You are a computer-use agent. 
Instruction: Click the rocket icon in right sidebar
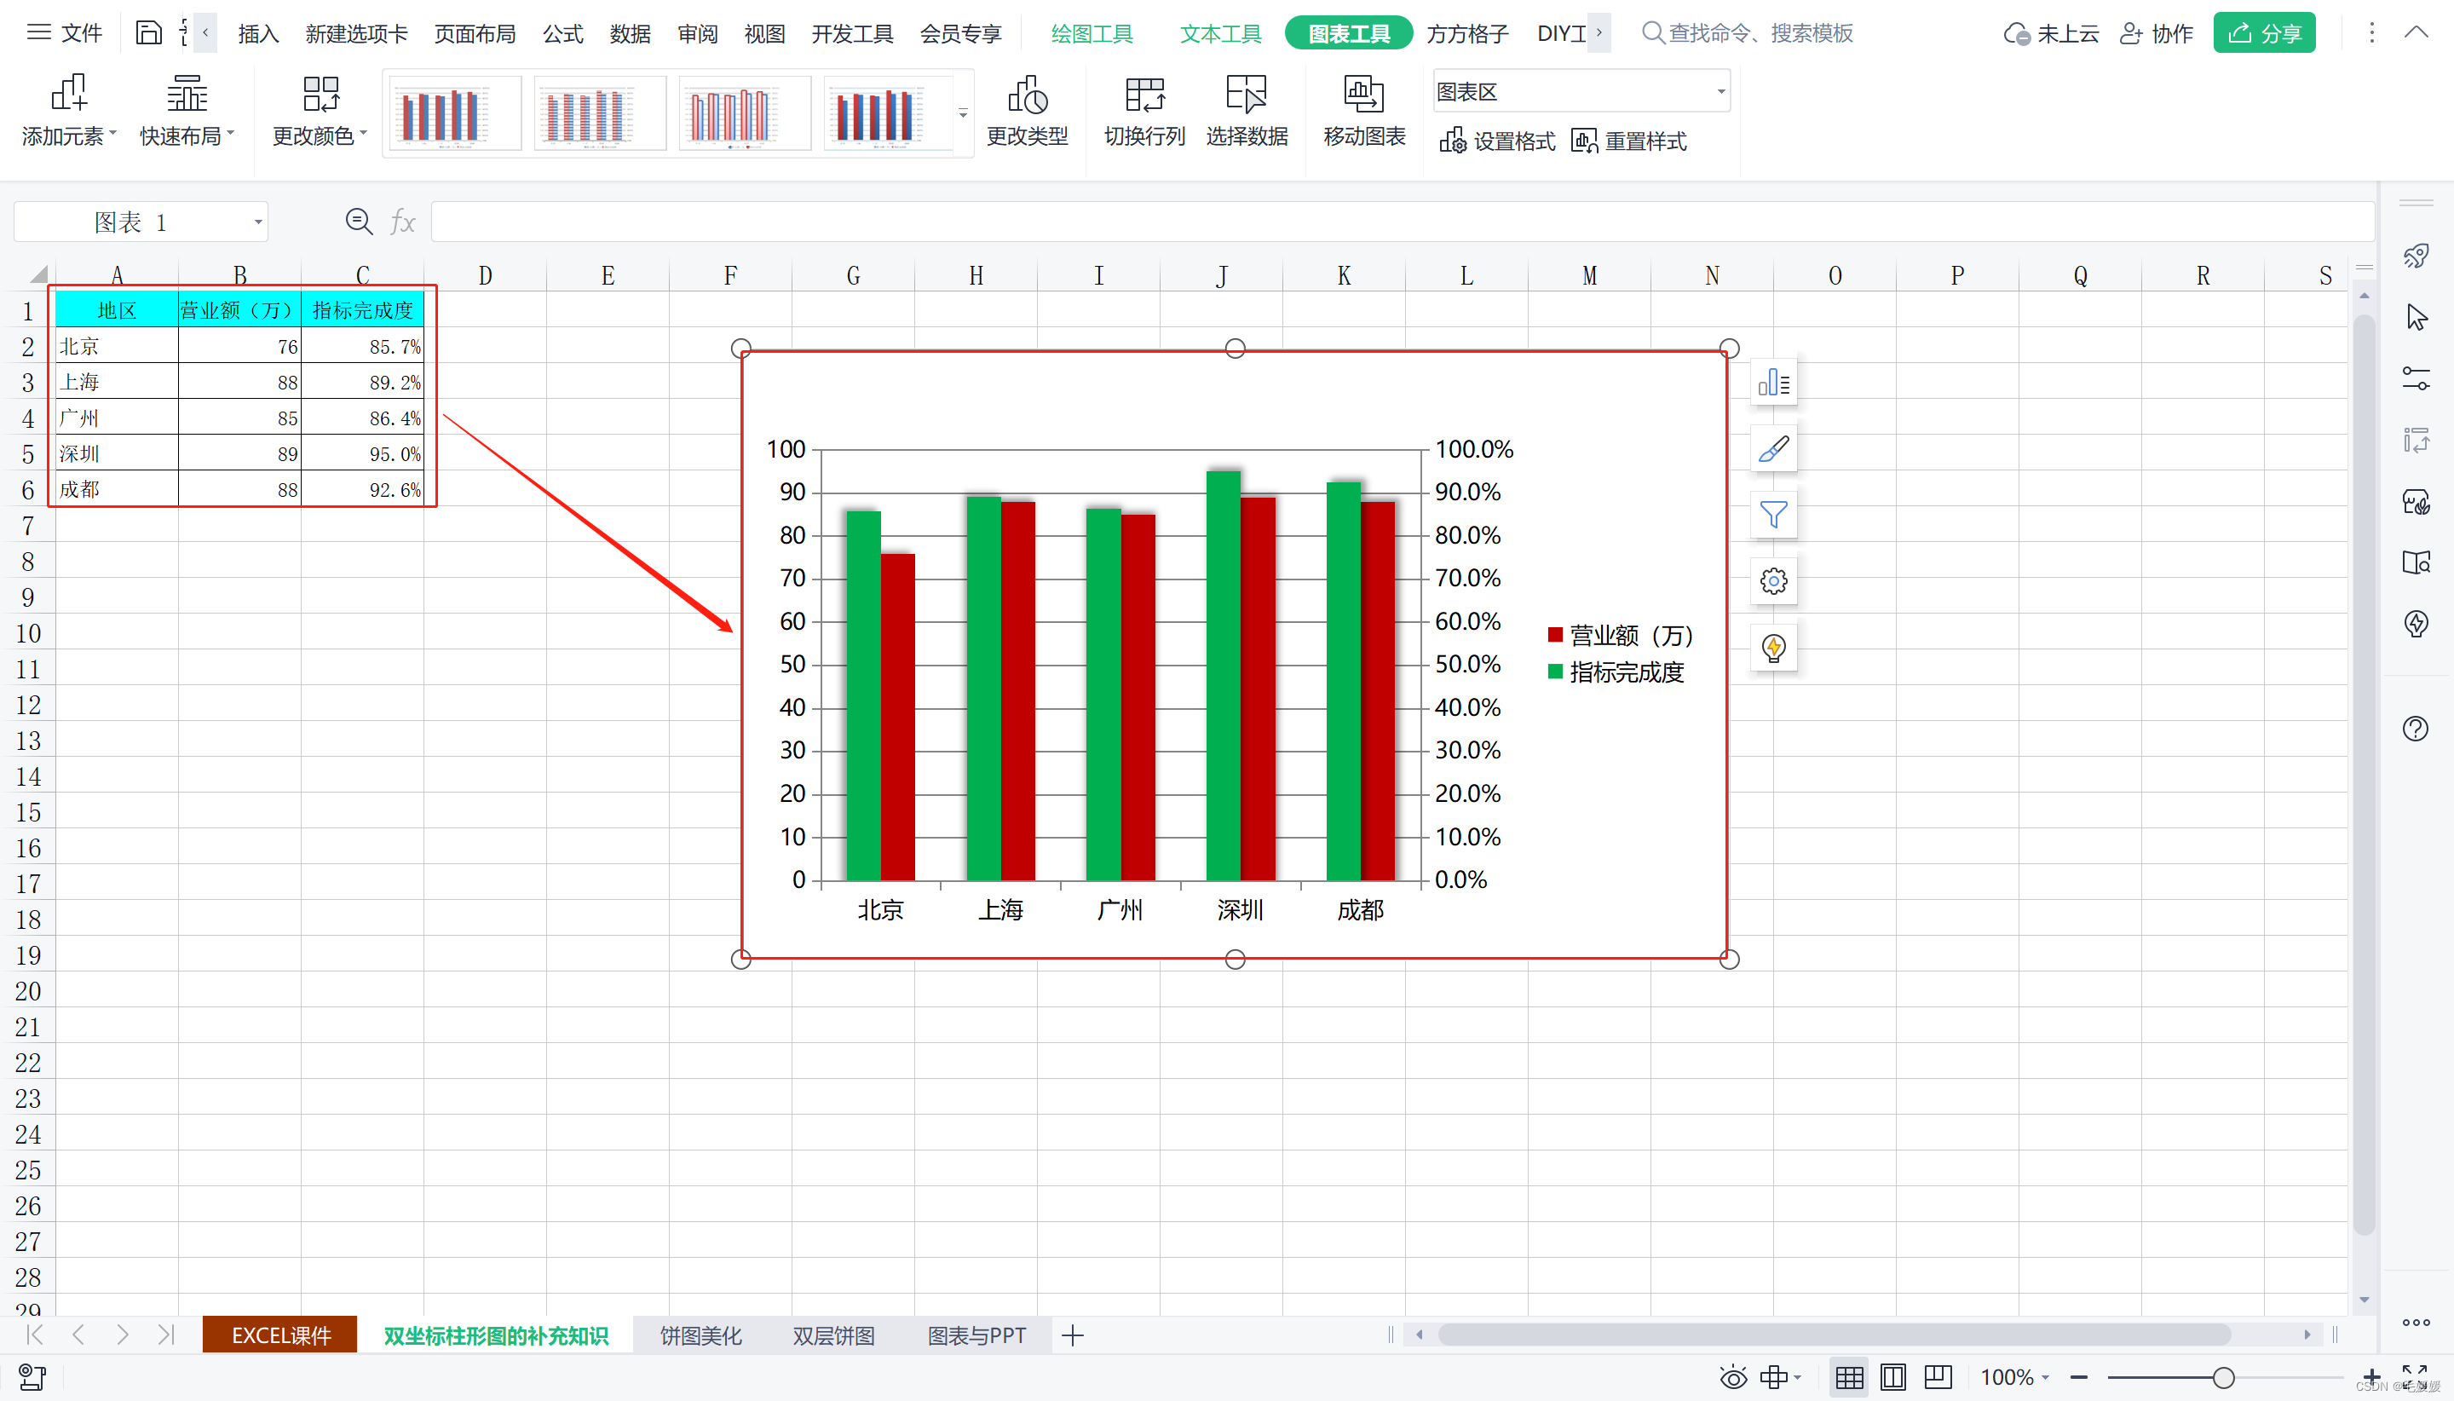point(2416,256)
